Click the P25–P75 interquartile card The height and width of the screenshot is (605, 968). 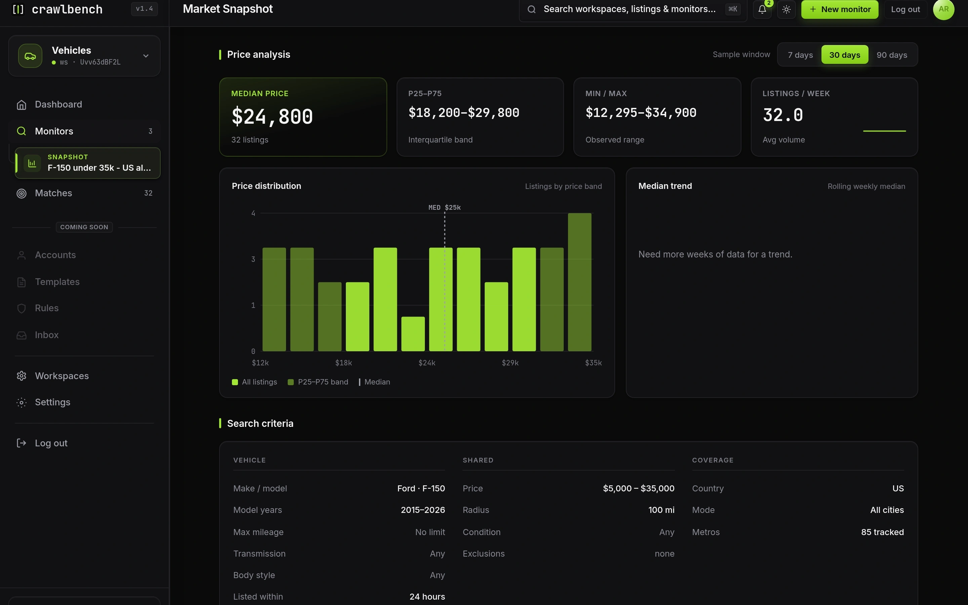(x=480, y=117)
